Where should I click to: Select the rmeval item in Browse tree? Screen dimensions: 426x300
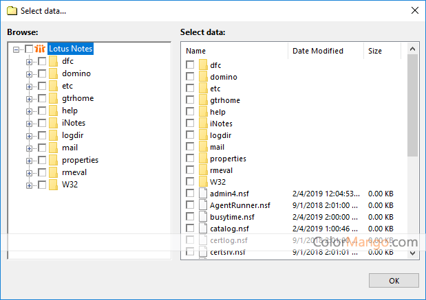74,172
